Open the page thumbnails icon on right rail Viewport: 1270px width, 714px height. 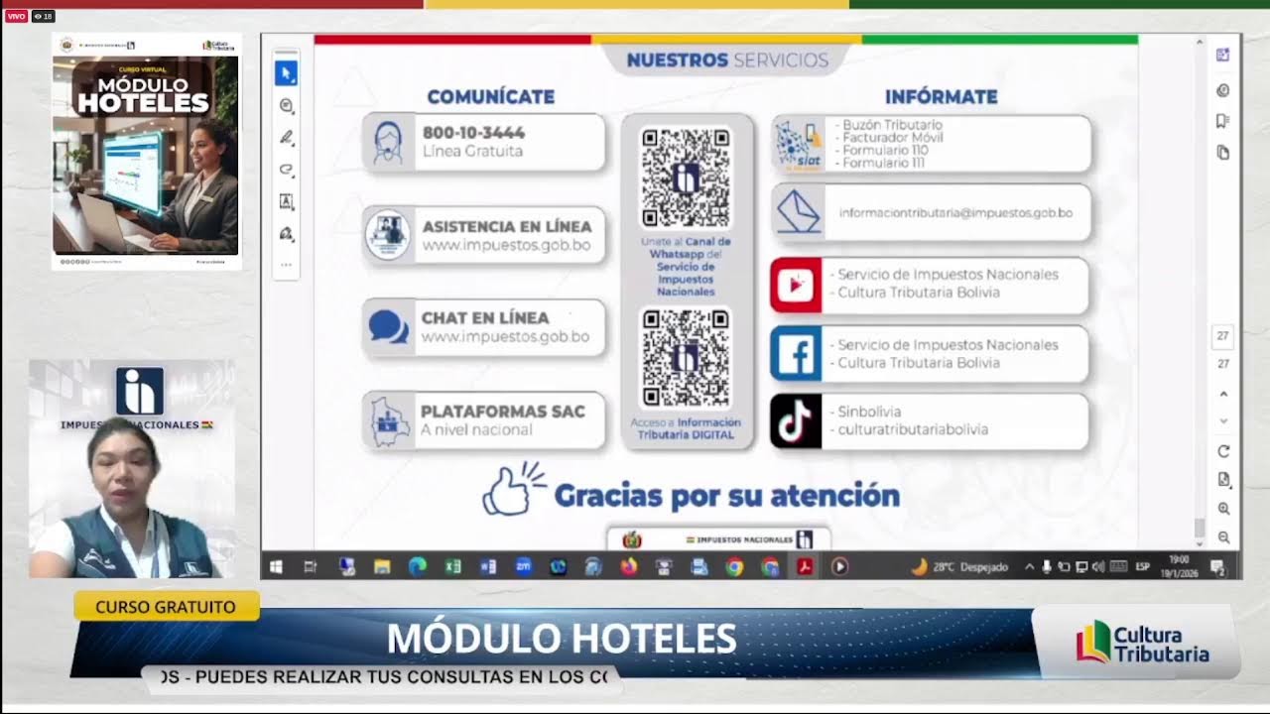click(1222, 153)
